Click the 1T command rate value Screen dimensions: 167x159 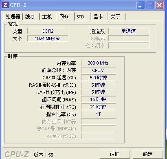pos(98,114)
